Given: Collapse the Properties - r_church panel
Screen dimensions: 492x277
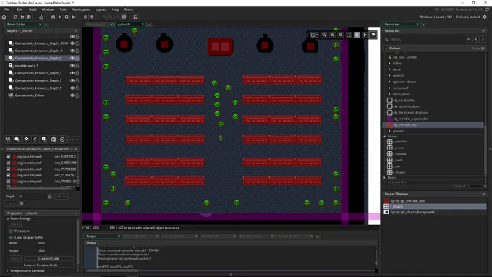Looking at the screenshot, I should pyautogui.click(x=76, y=213).
